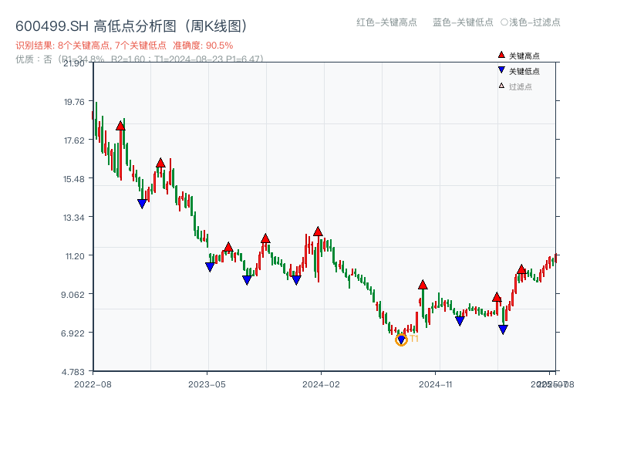Select the red 关键高点 triangle icon in chart legend
Screen dimensions: 617x463
500,56
